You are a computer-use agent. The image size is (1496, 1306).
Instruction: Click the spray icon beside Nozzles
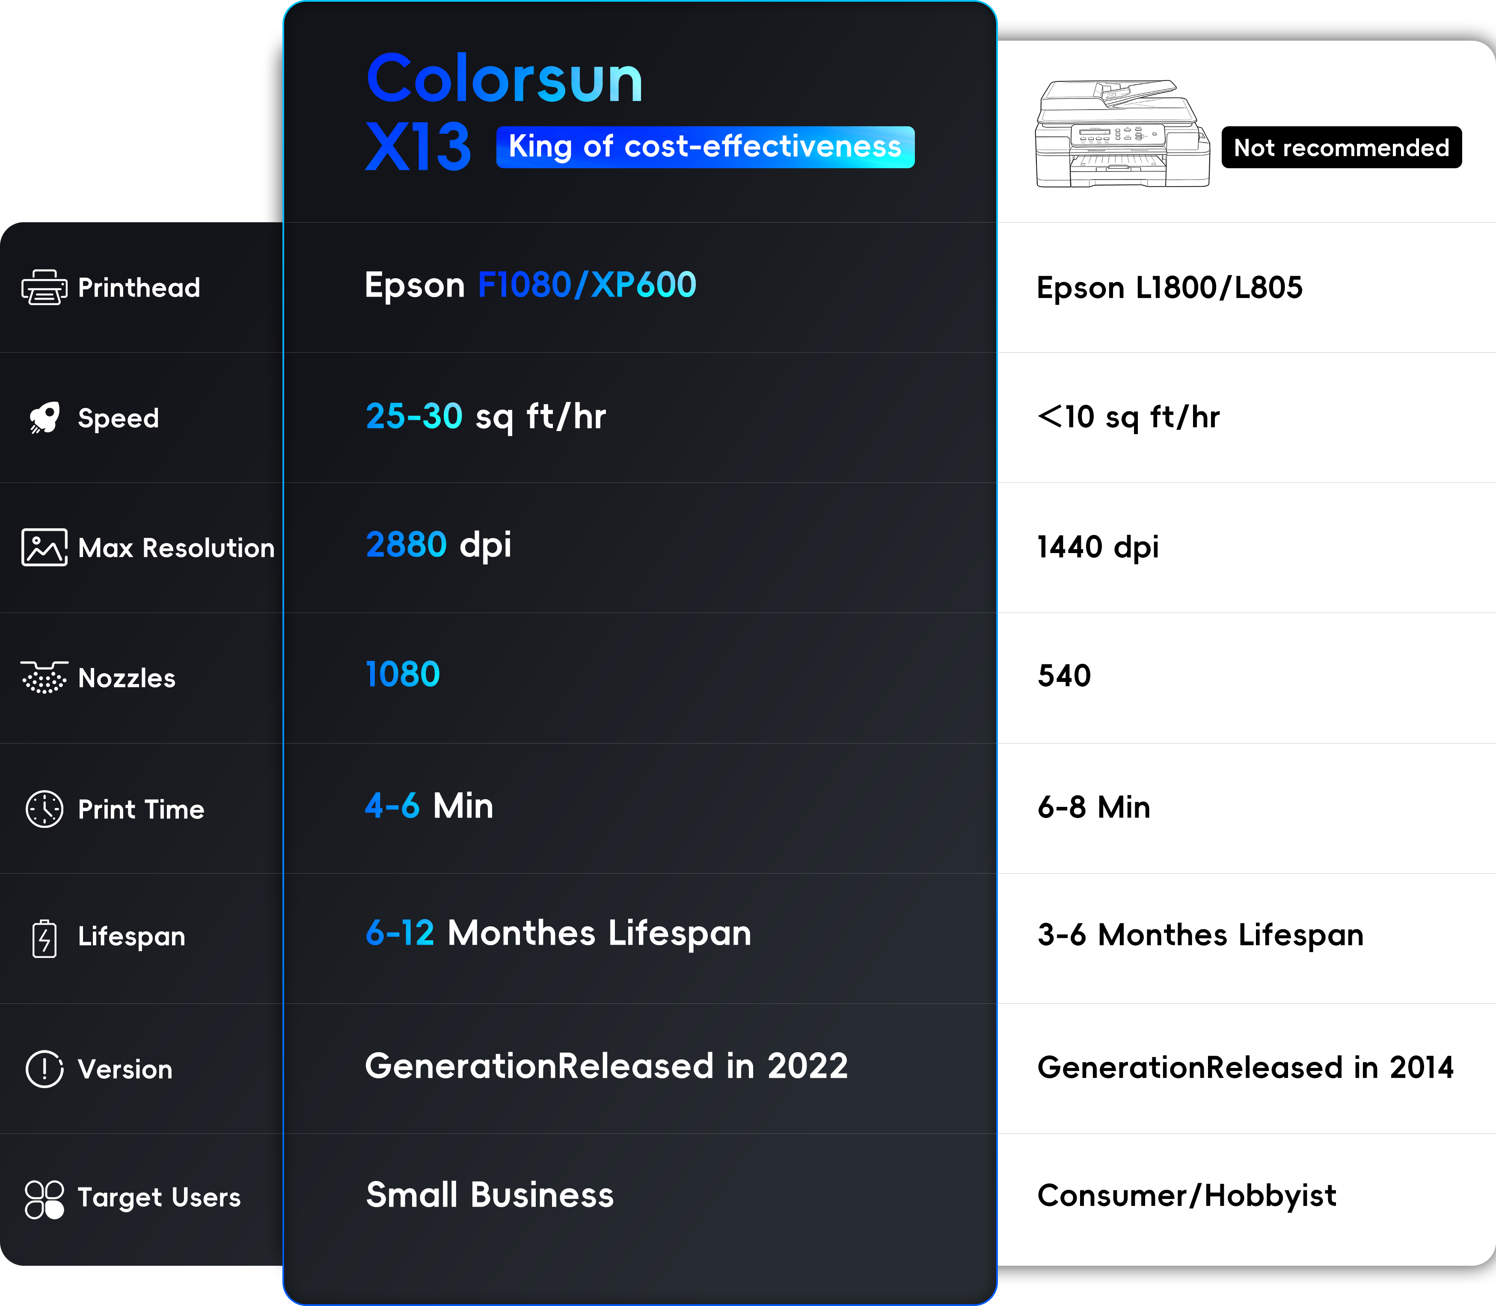pos(45,678)
